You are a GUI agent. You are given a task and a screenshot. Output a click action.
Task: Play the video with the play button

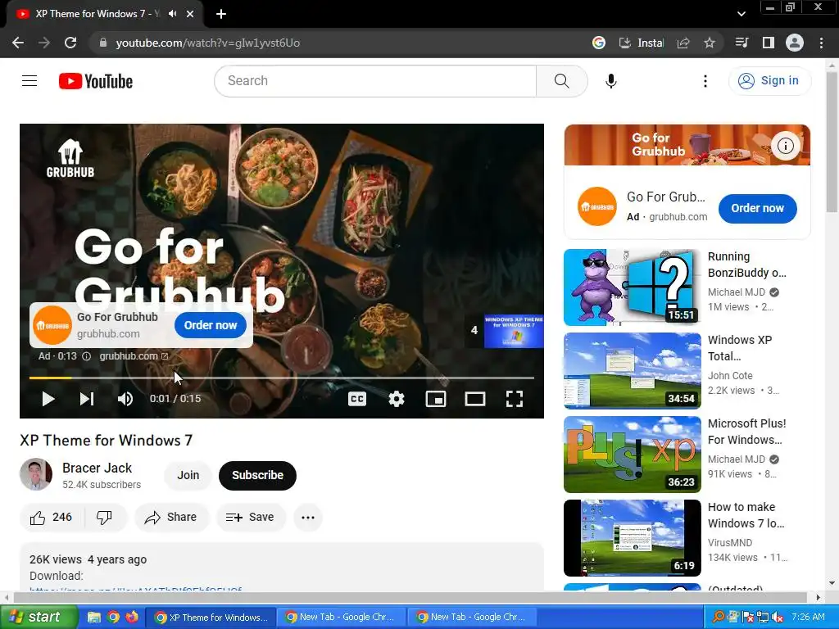click(x=48, y=399)
